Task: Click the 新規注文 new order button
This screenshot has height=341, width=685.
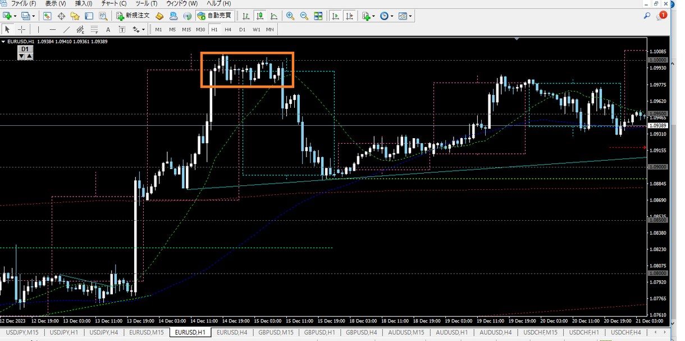Action: pyautogui.click(x=133, y=16)
